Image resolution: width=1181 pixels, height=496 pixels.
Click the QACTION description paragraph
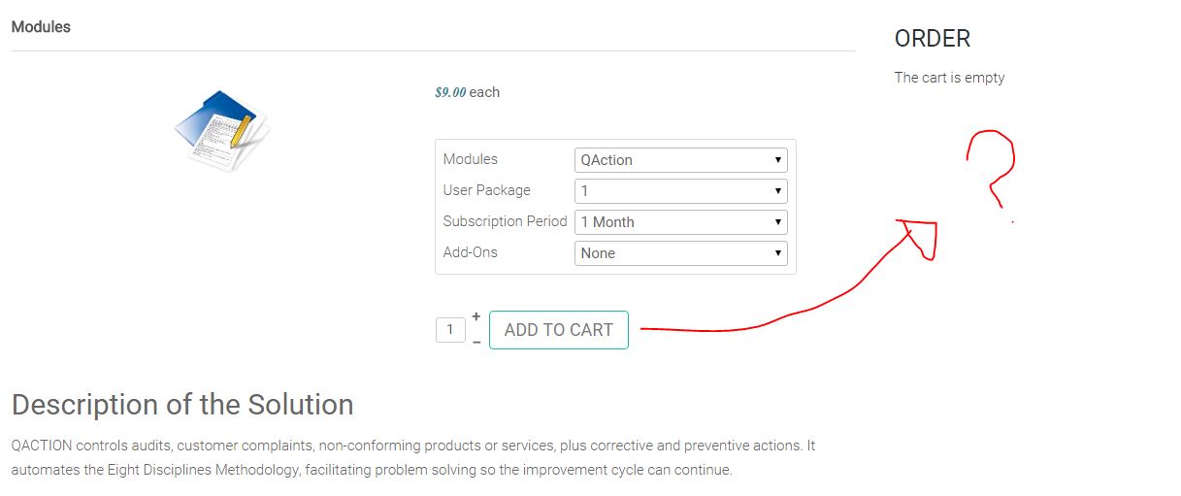pyautogui.click(x=412, y=458)
